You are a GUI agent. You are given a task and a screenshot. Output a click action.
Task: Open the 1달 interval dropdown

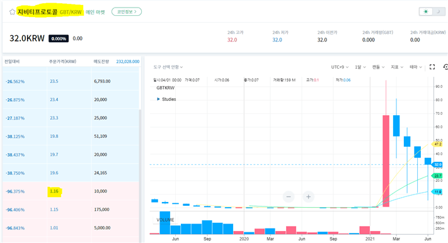pyautogui.click(x=360, y=67)
